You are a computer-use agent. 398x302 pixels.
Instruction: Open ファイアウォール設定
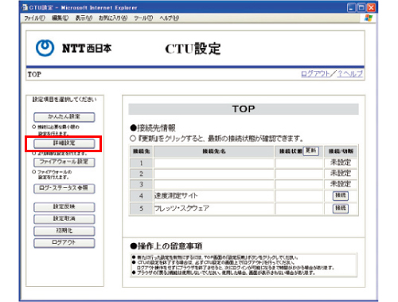64,162
